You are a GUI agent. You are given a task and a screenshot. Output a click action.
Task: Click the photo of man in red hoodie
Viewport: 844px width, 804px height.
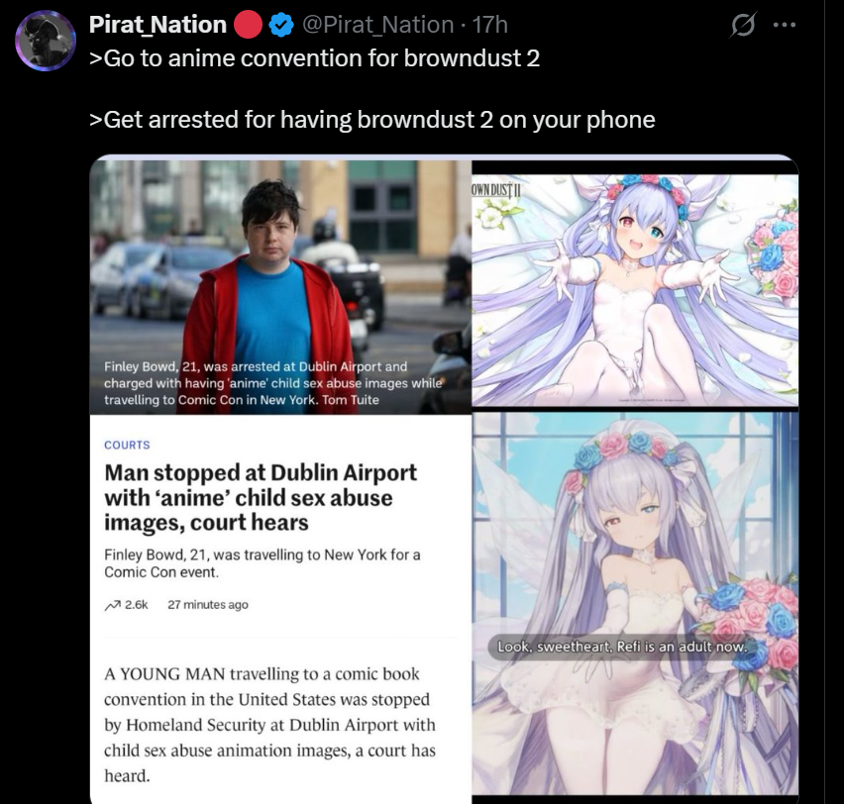[x=280, y=287]
